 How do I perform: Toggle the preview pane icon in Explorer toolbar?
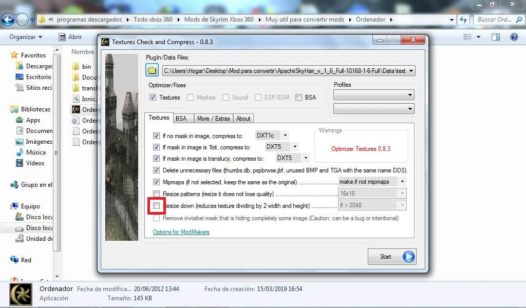pyautogui.click(x=496, y=37)
